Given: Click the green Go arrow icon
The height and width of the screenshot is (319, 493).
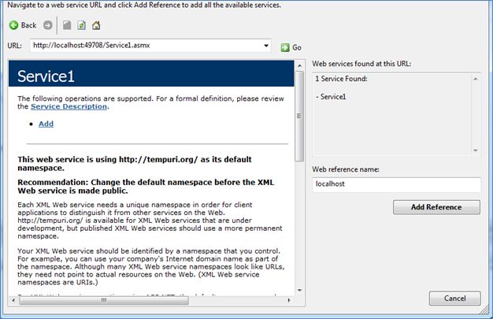Looking at the screenshot, I should (x=285, y=47).
